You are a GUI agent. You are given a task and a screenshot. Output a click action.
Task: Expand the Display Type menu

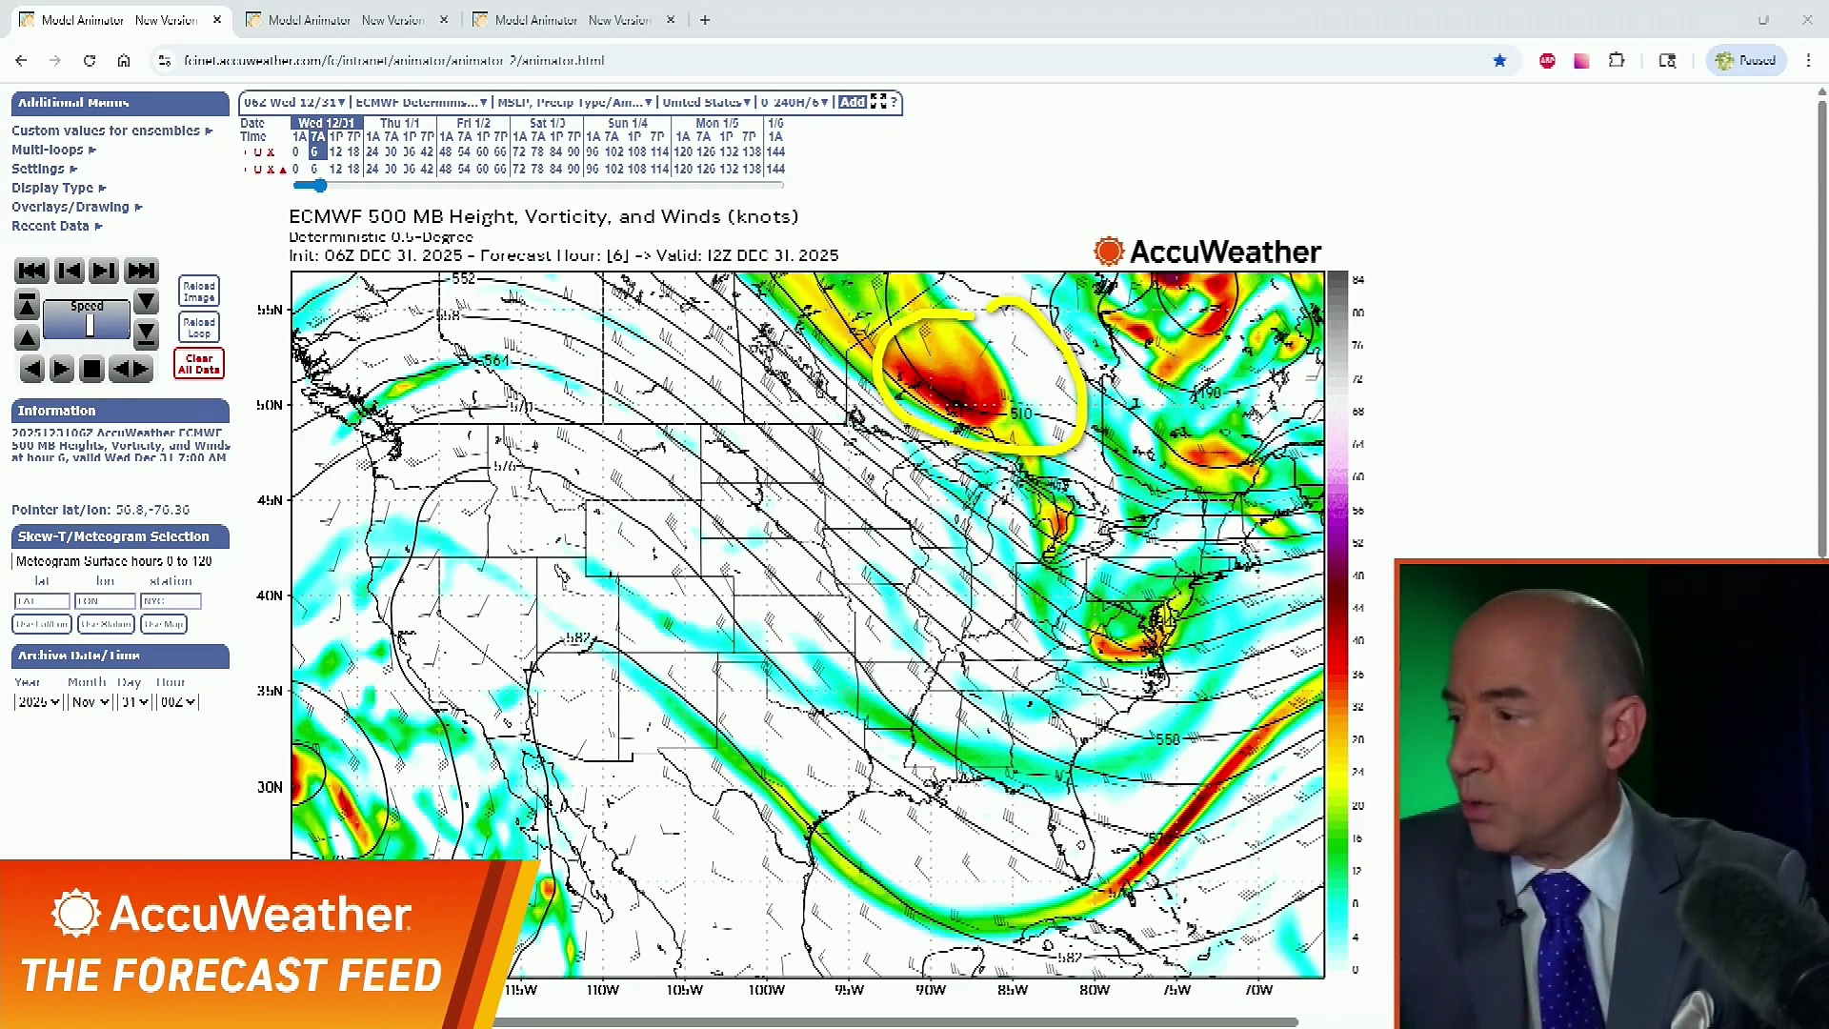58,188
